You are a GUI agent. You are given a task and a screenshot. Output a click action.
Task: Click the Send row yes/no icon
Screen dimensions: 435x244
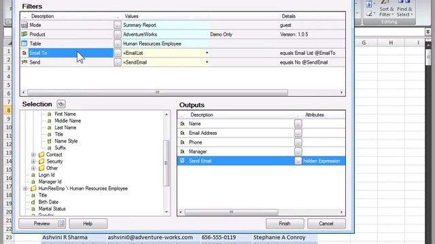24,62
